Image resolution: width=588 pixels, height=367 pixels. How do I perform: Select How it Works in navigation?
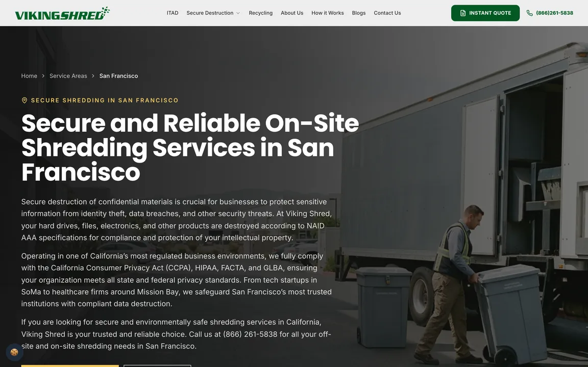point(327,13)
